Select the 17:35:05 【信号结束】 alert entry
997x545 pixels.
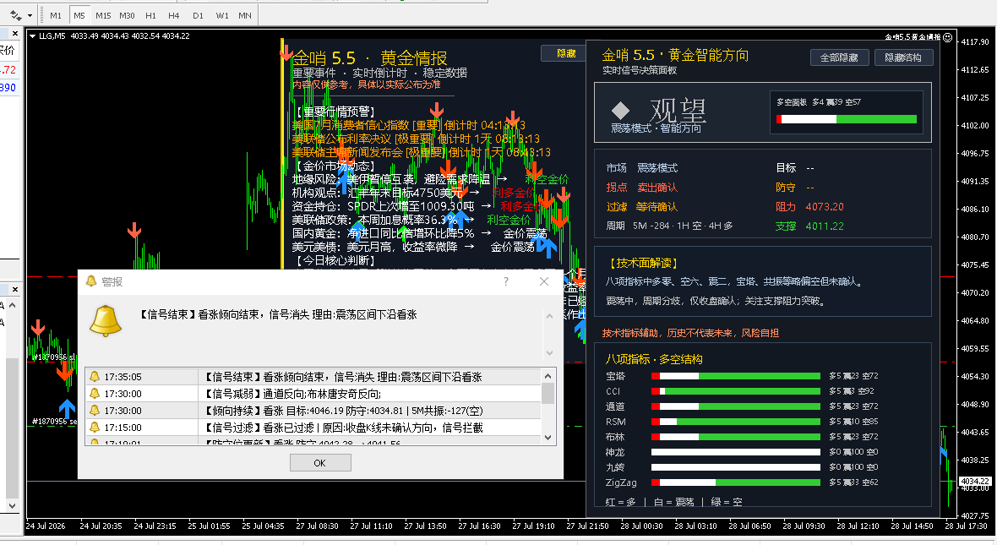tap(313, 377)
